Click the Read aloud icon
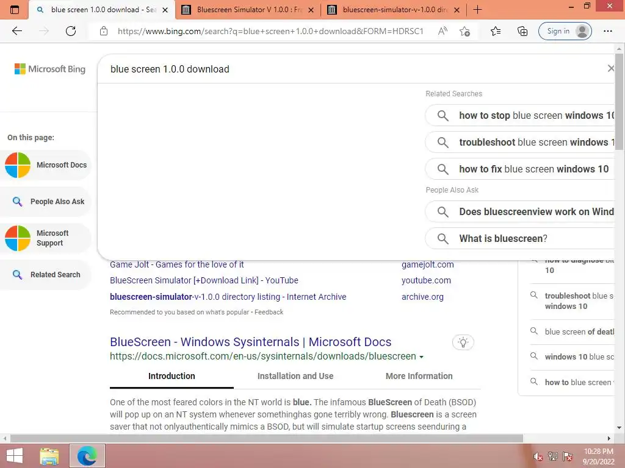 coord(443,31)
